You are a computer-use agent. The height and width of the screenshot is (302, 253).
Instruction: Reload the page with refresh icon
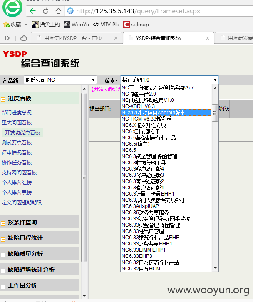pos(45,11)
